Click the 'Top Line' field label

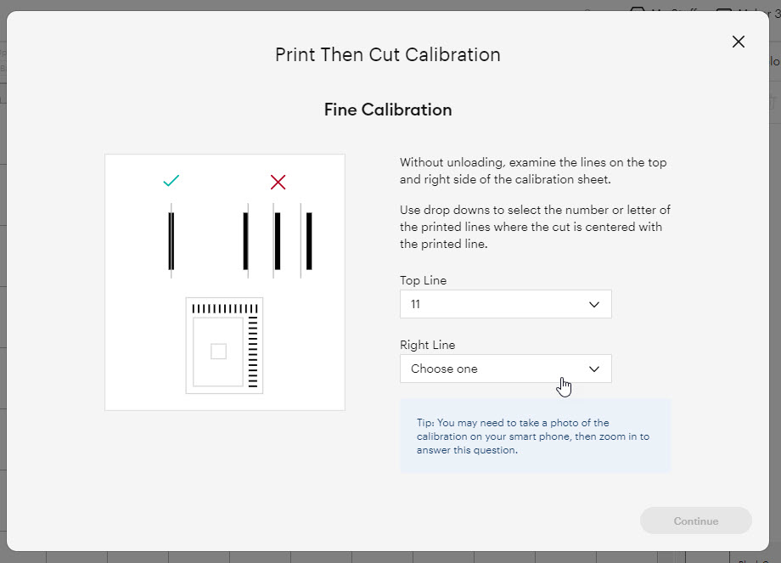point(423,280)
